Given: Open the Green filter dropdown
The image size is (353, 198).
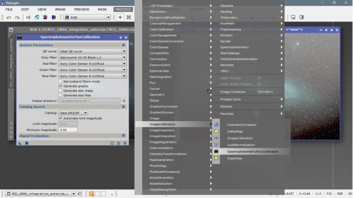Looking at the screenshot, I should (92, 70).
